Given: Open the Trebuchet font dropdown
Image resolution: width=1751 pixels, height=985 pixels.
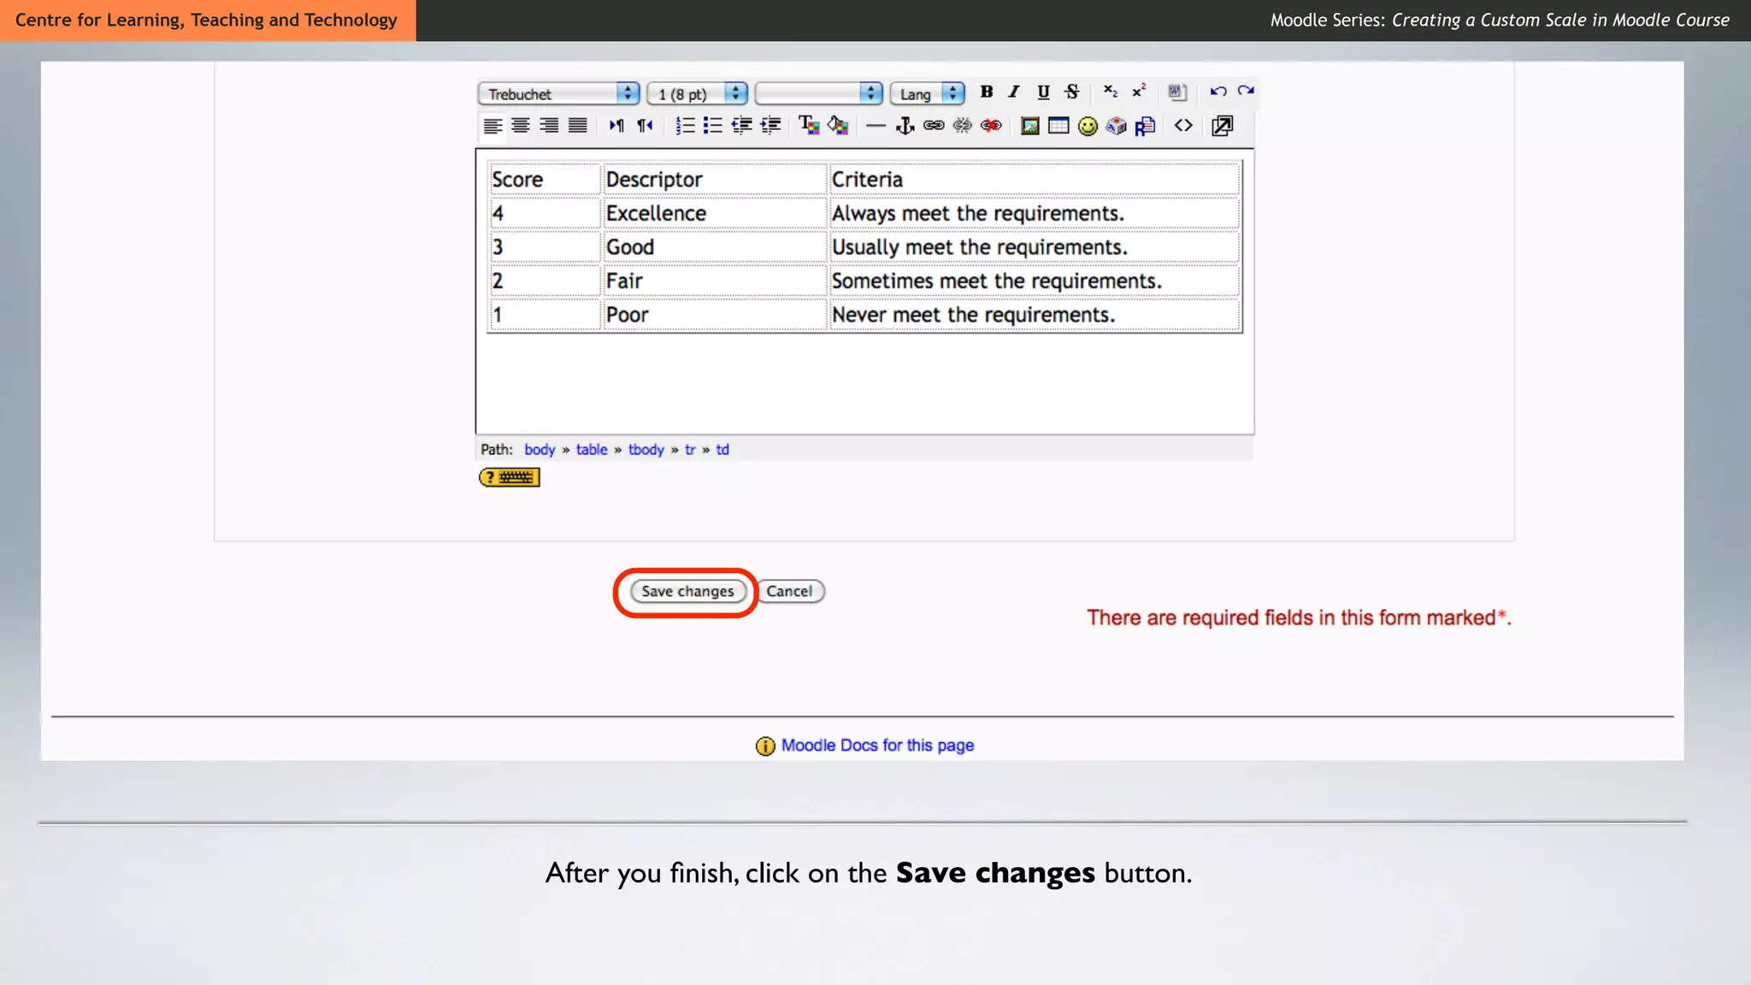Looking at the screenshot, I should [559, 93].
